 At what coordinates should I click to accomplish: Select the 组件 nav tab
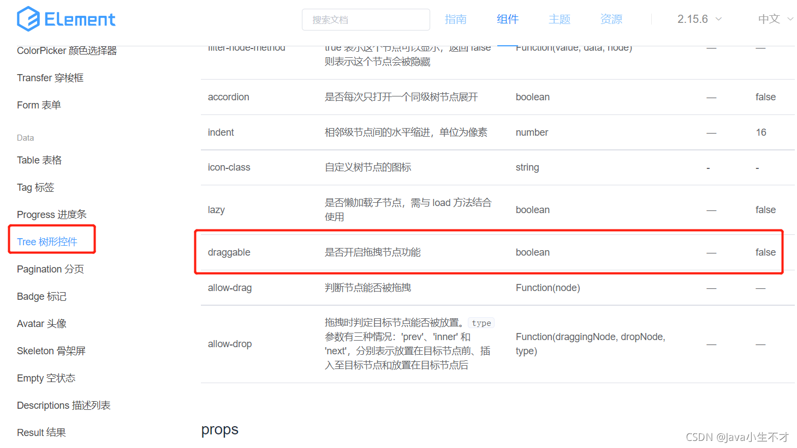click(x=507, y=20)
